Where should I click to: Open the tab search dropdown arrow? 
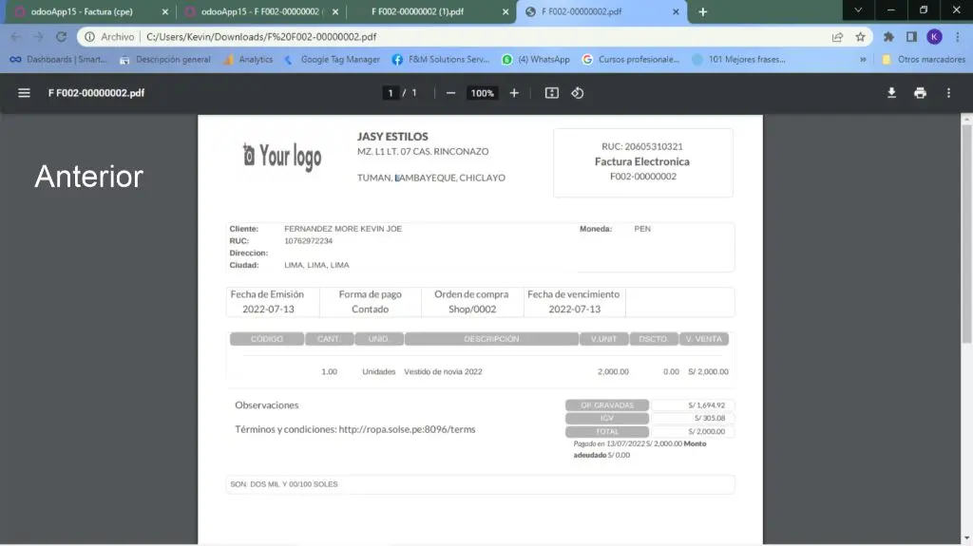click(x=858, y=10)
